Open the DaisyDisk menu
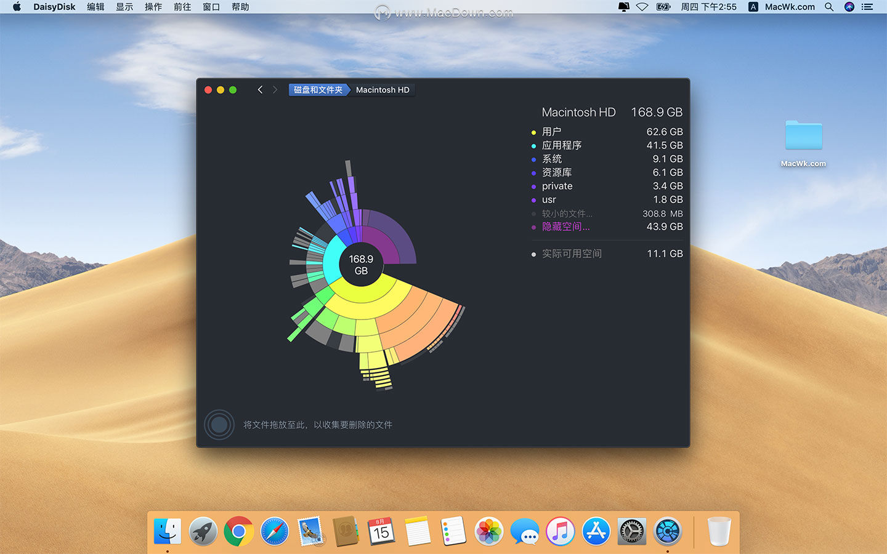Screen dimensions: 887x554 54,7
